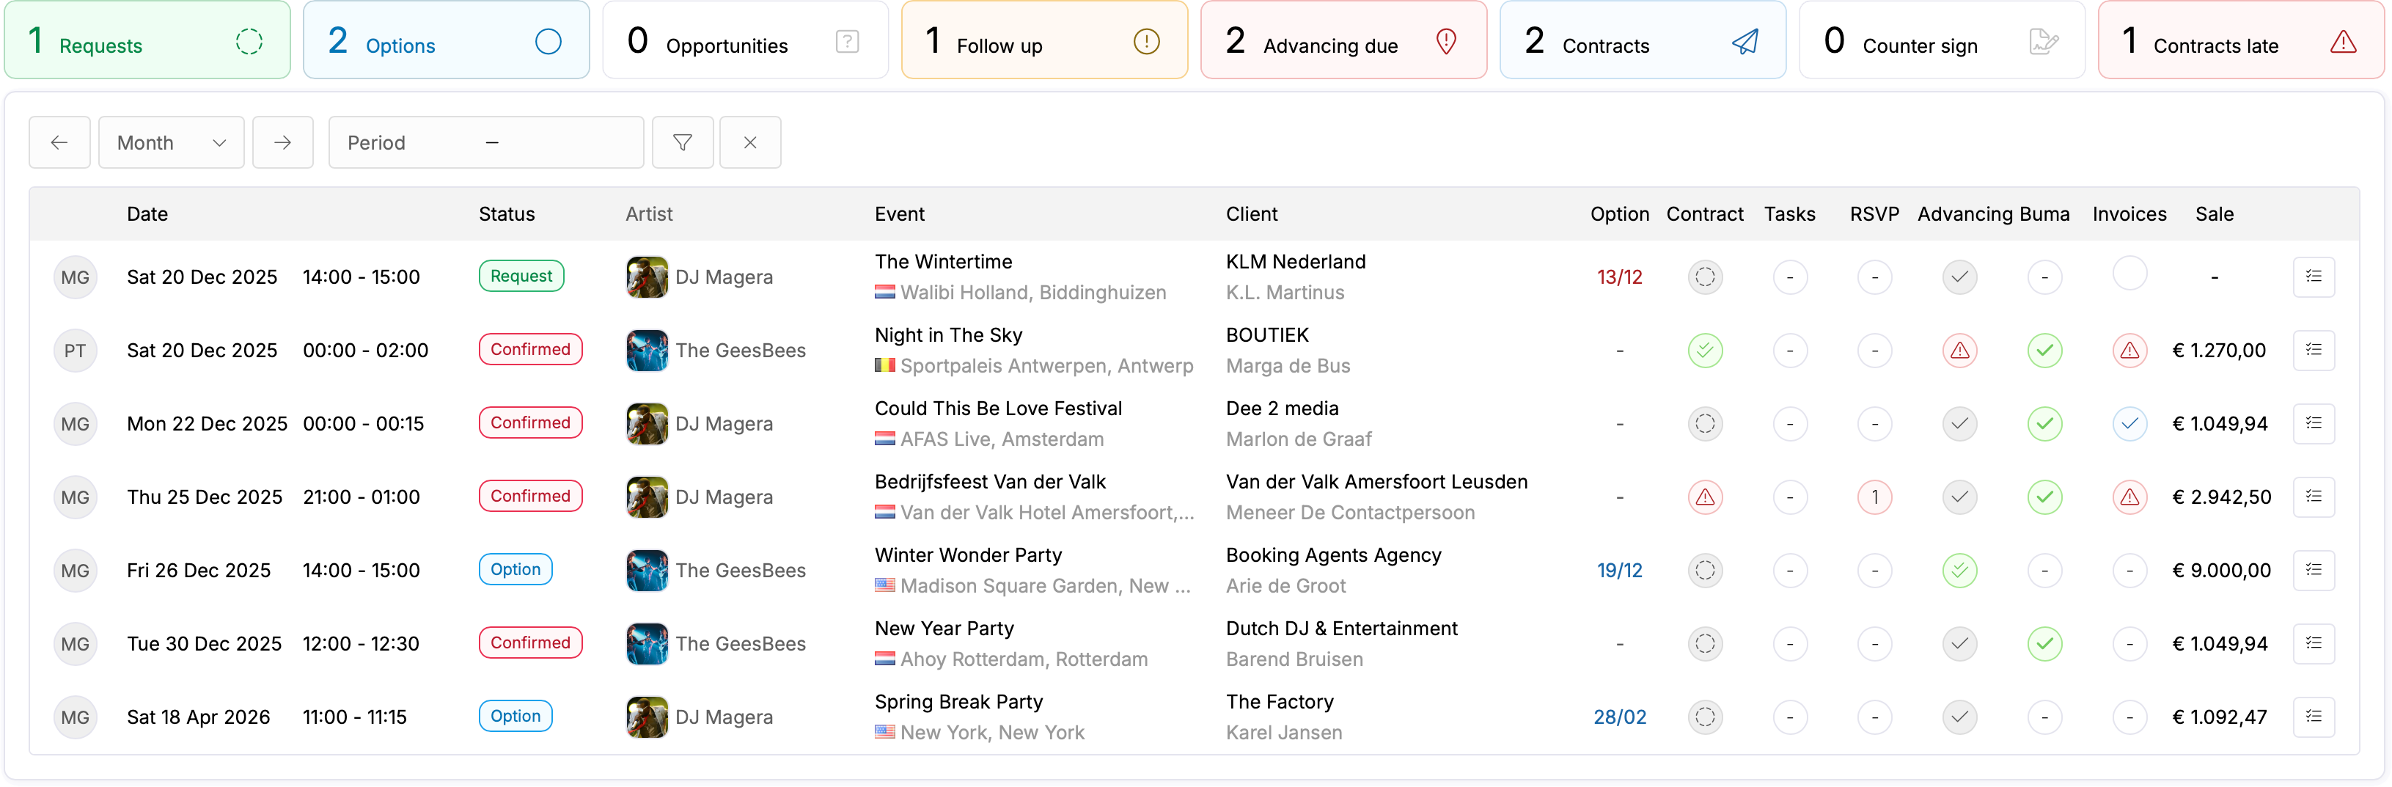Open the Requests summary tab

147,41
